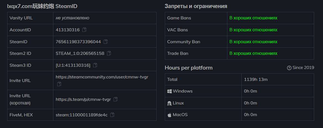
Task: Click the Total hours value 1139h 13m
Action: [x=256, y=80]
